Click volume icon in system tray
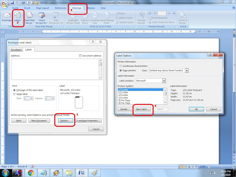This screenshot has height=177, width=236. coord(215,173)
